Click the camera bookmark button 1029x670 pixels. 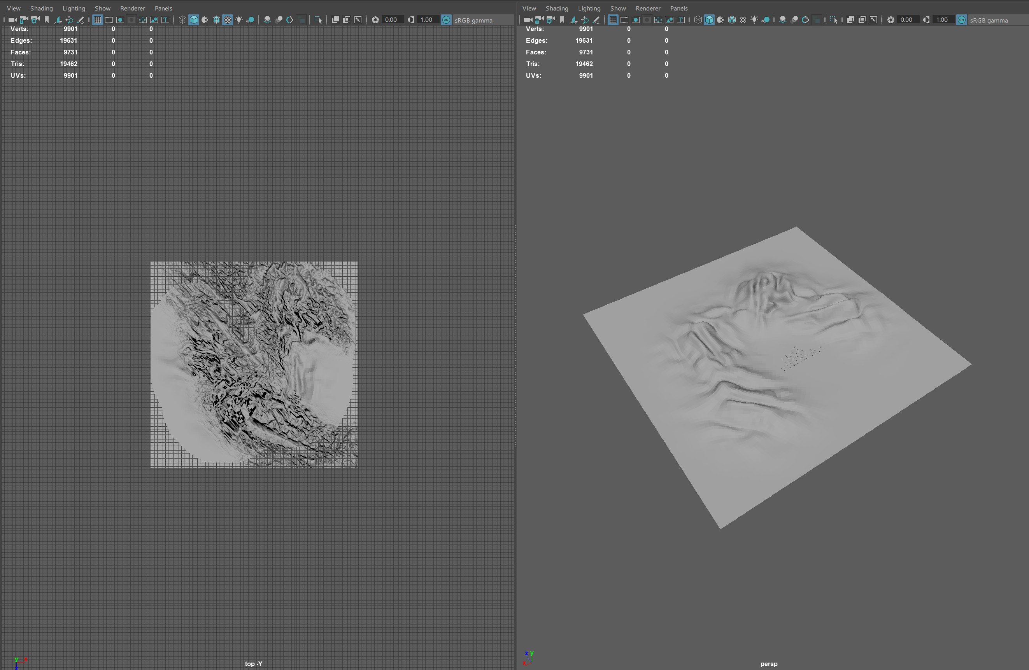tap(47, 20)
